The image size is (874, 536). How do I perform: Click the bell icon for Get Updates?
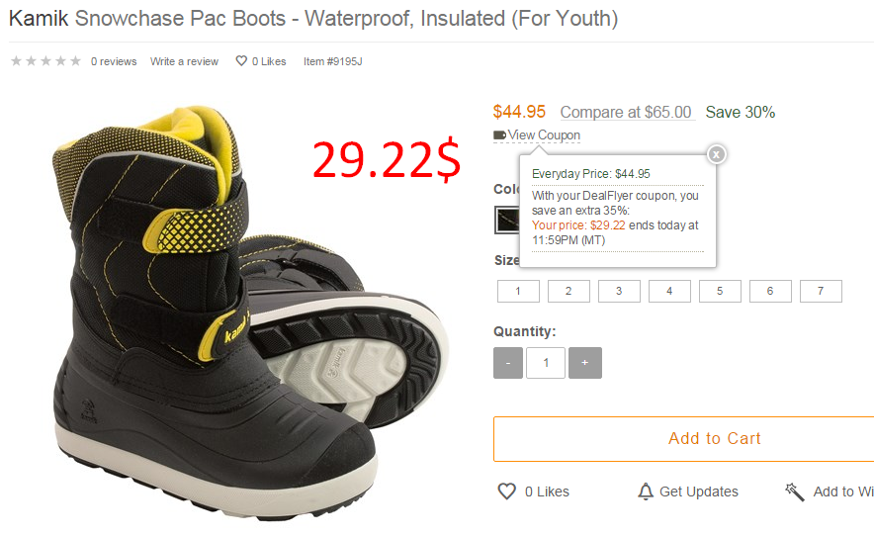[646, 491]
